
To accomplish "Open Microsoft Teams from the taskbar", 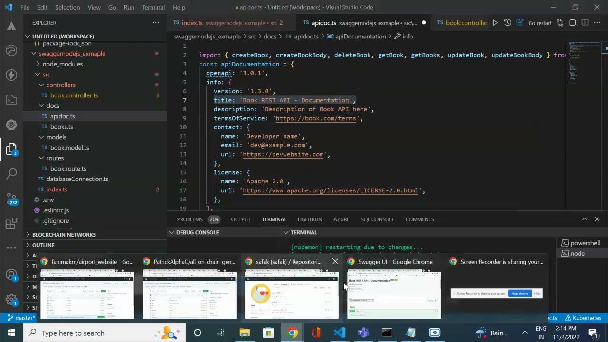I will coord(363,332).
